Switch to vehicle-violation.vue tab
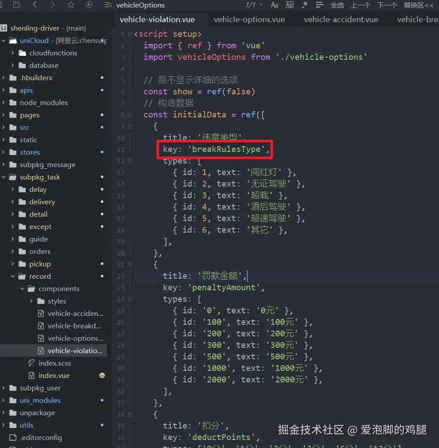Viewport: 439px width, 448px height. (157, 19)
